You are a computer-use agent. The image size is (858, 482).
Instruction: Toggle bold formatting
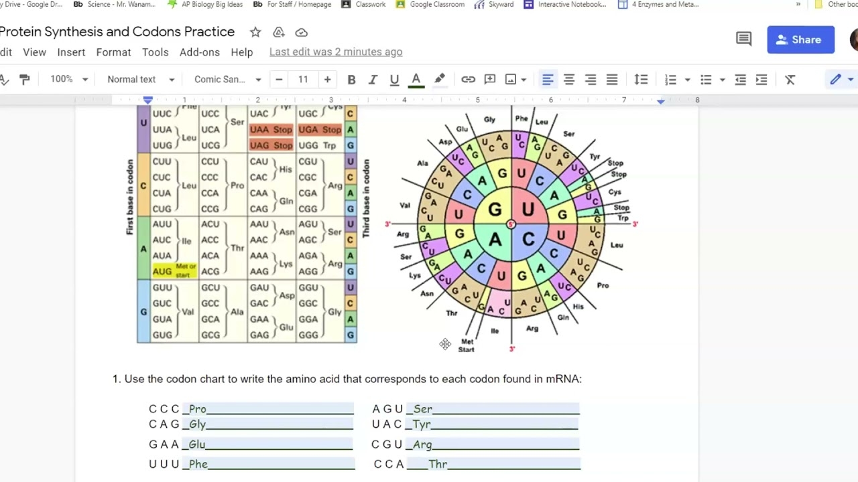[x=351, y=79]
